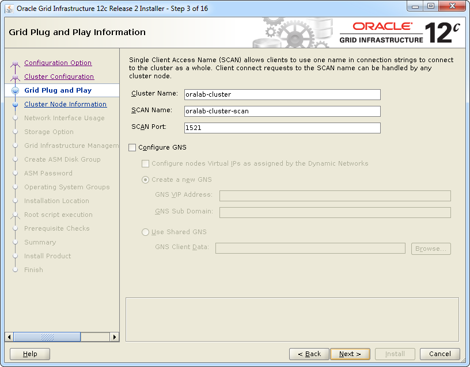Focus the SCAN Name input field
The height and width of the screenshot is (367, 470).
pos(282,111)
